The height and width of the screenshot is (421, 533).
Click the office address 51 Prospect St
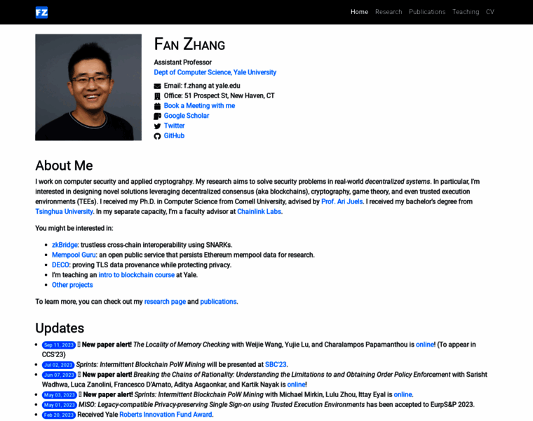(x=229, y=95)
